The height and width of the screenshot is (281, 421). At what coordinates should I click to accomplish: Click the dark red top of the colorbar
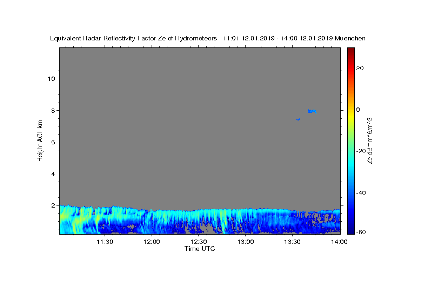[351, 50]
